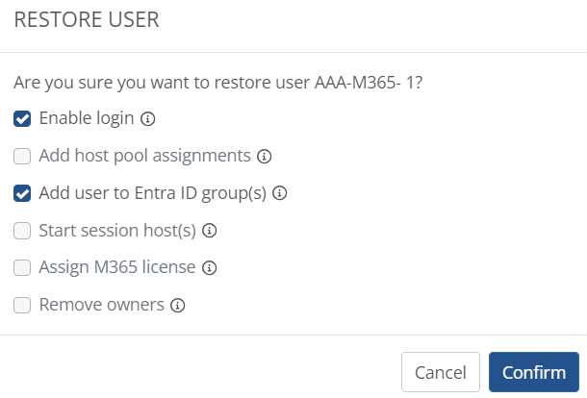
Task: Click the restore user AAA-M365- 1 question text
Action: (217, 83)
